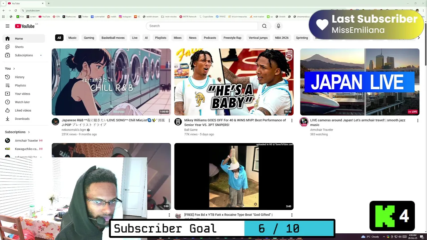Expand the You section chevron
The height and width of the screenshot is (240, 427).
pyautogui.click(x=14, y=69)
